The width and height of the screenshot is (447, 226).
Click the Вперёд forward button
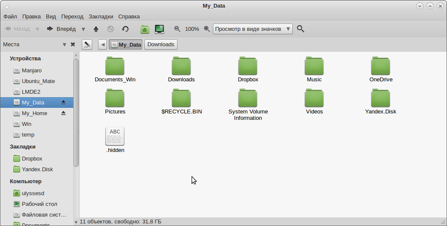[x=61, y=29]
